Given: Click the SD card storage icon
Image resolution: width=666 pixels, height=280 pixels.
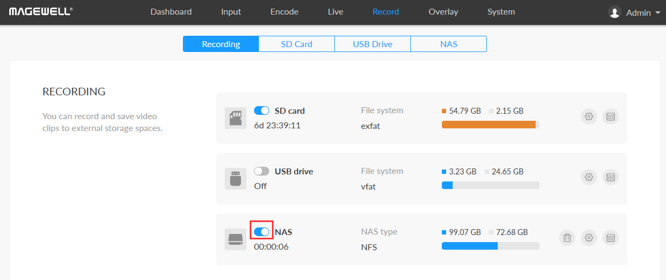Looking at the screenshot, I should coord(236,118).
